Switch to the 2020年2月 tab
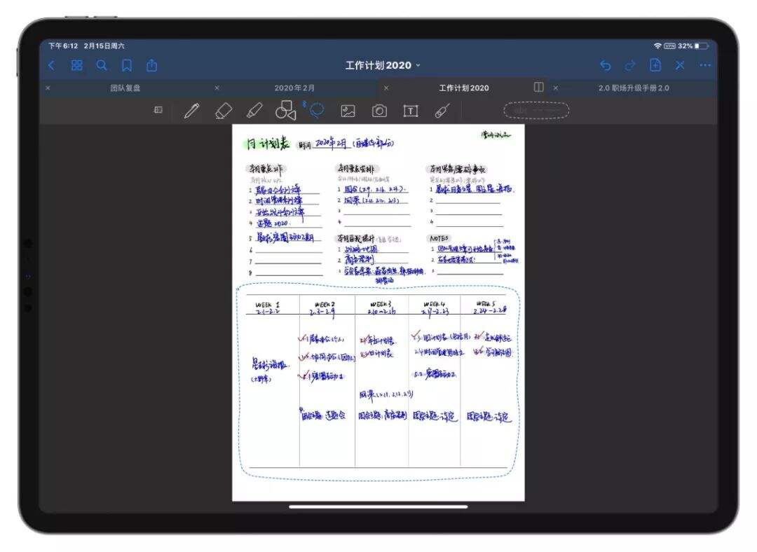The image size is (757, 552). (294, 88)
